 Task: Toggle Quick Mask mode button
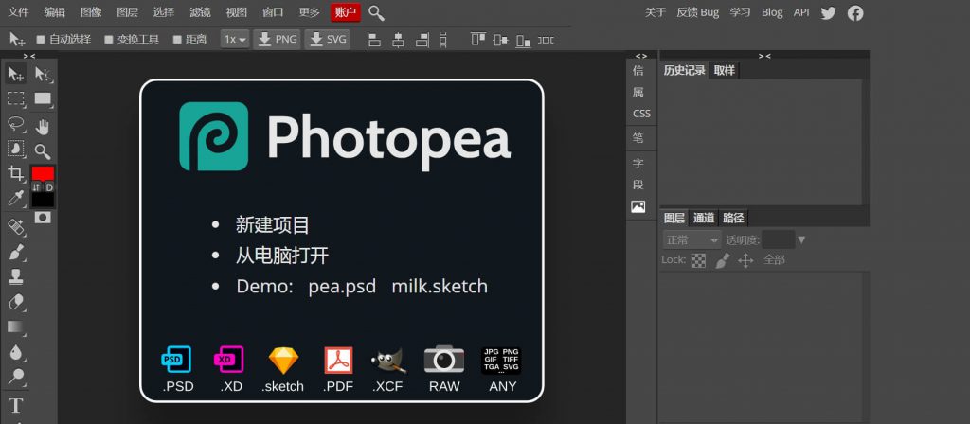tap(43, 218)
